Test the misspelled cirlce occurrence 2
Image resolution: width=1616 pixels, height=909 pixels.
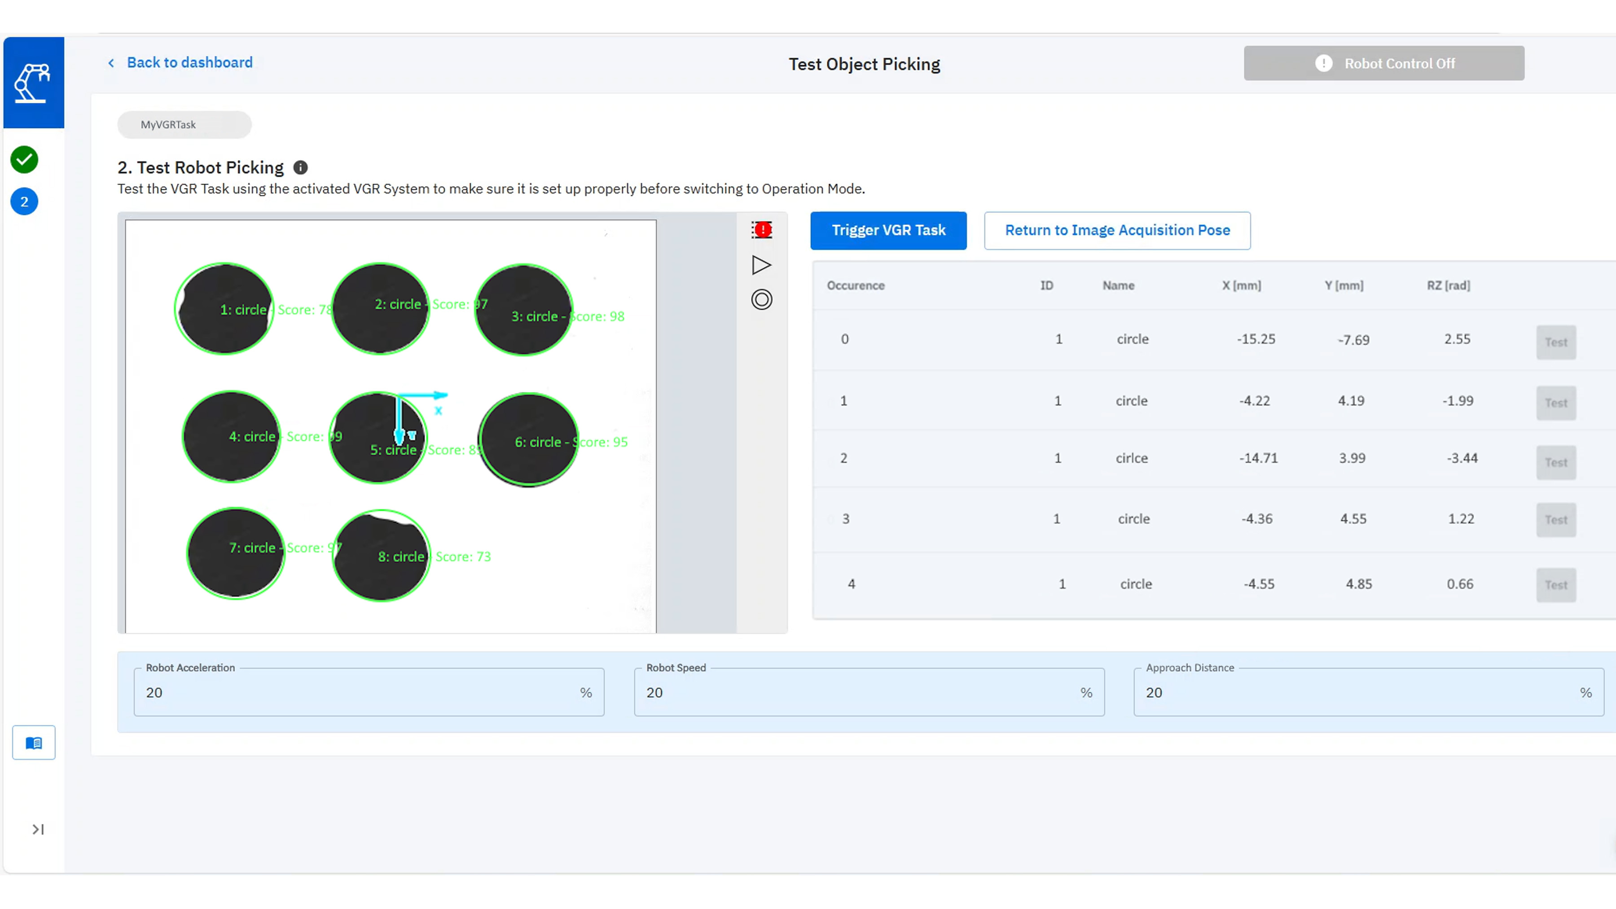[x=1556, y=462]
